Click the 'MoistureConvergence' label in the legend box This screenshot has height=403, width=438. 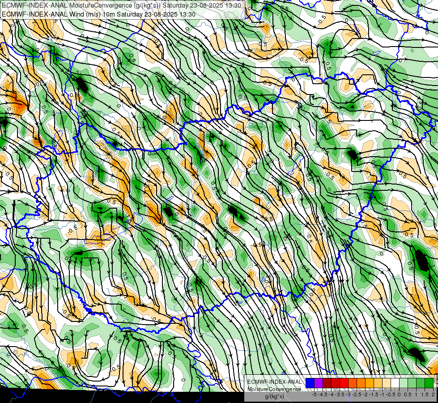[x=274, y=389]
